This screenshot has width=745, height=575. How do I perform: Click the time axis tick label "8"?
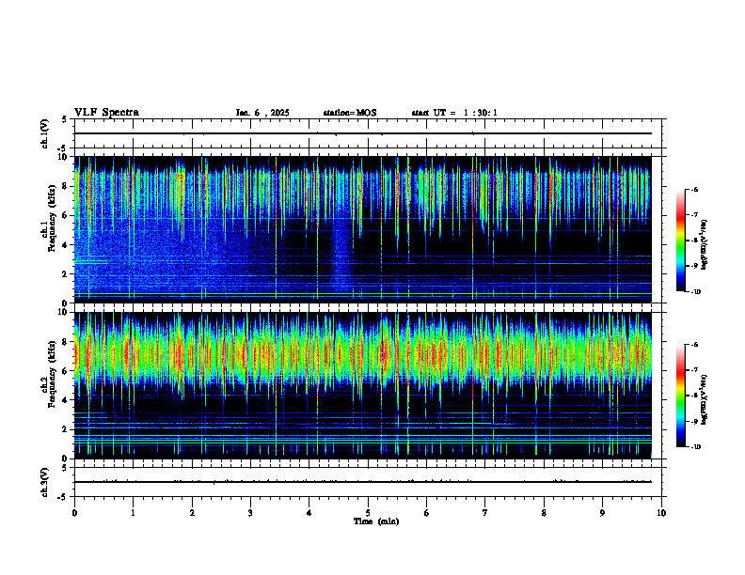click(544, 513)
